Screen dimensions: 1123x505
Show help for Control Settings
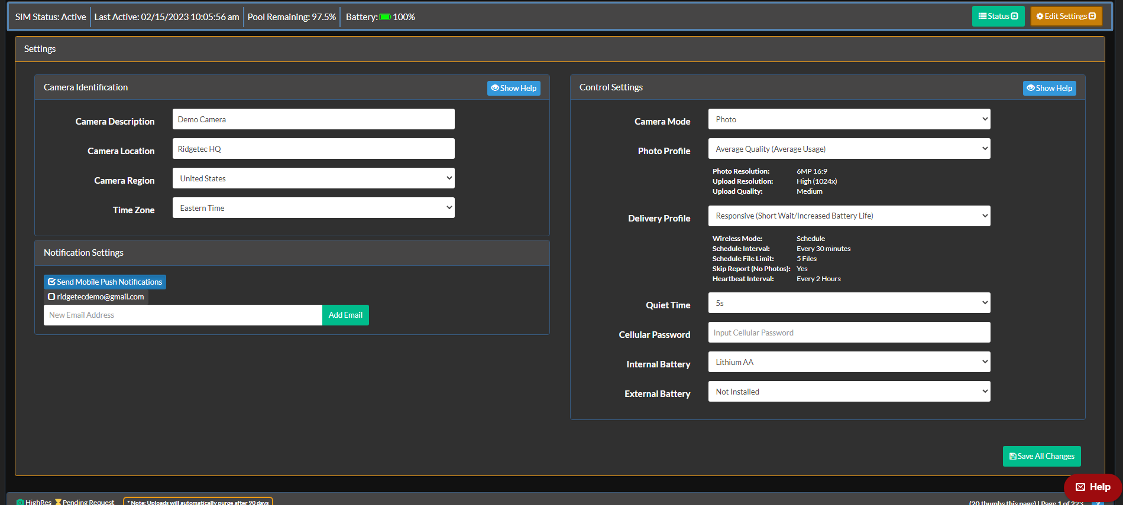[1049, 88]
